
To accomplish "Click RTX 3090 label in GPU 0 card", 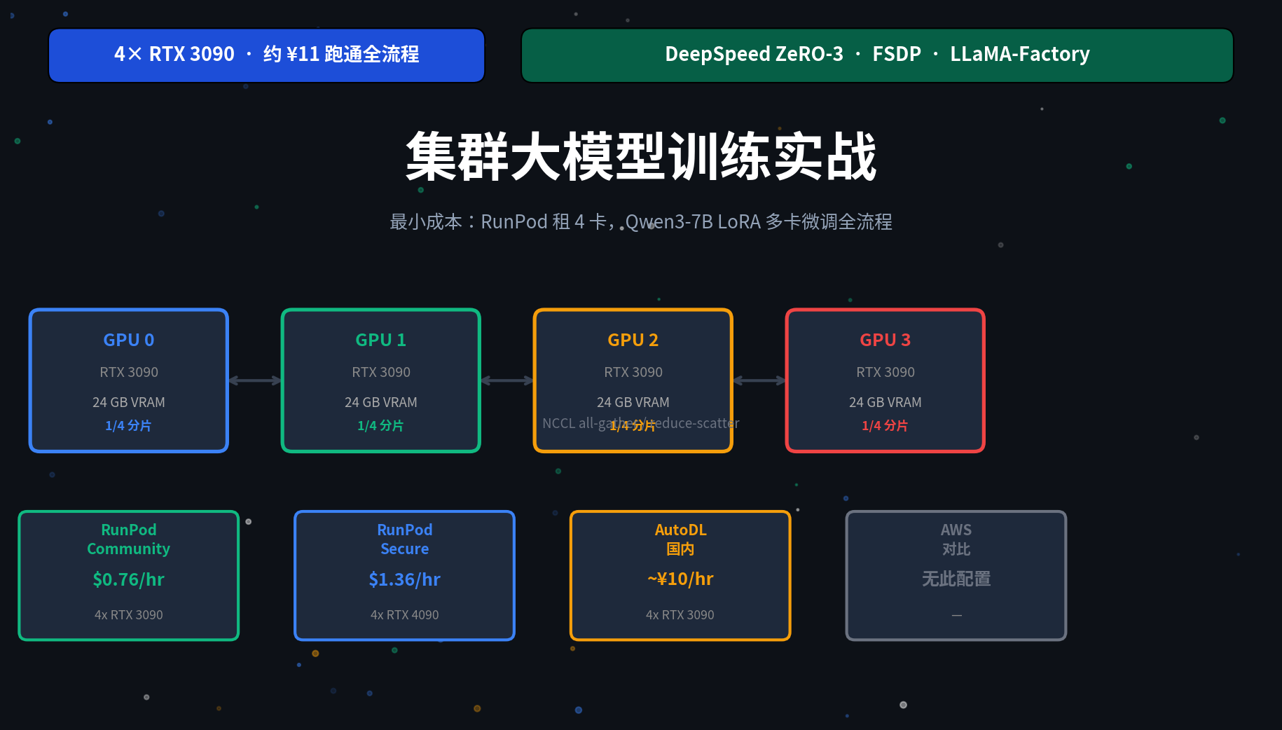I will click(x=129, y=372).
